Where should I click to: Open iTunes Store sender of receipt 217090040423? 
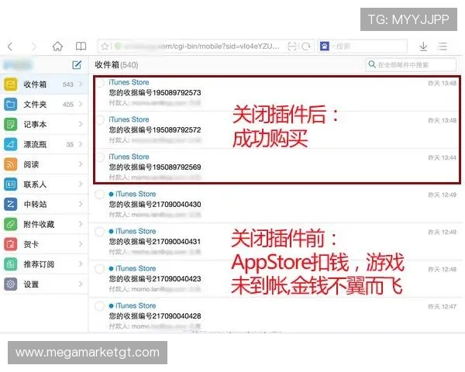click(x=136, y=268)
